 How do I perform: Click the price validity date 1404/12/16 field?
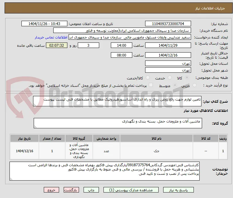(168, 55)
